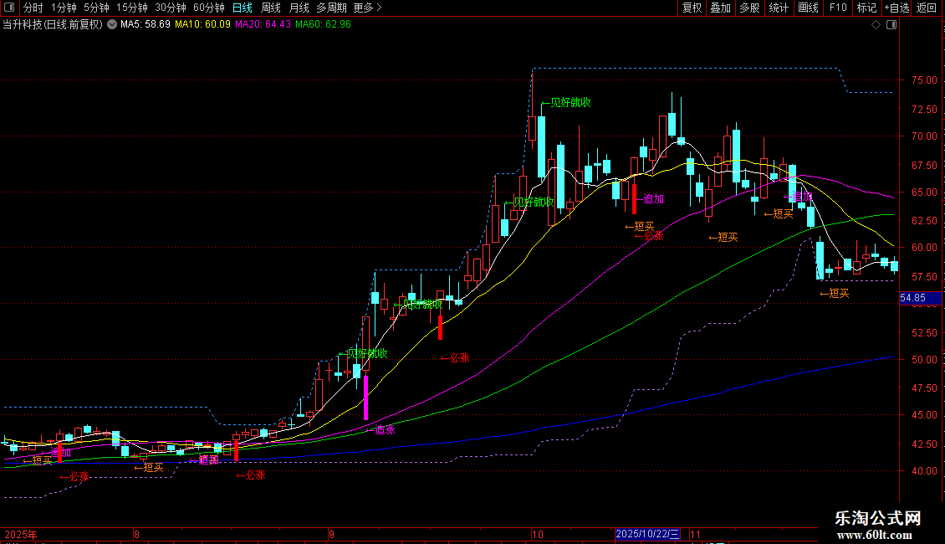945x544 pixels.
Task: Click the 54.85 price tag on axis
Action: (920, 298)
